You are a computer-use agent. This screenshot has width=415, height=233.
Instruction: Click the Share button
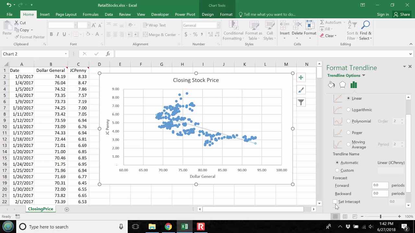(402, 14)
